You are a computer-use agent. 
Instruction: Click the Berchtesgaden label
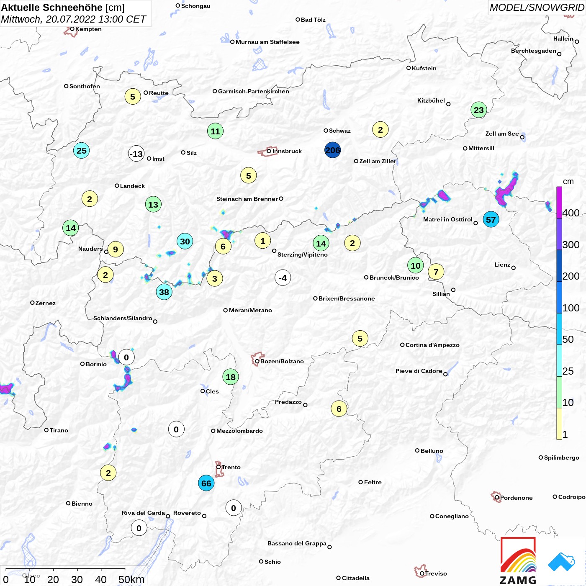point(533,51)
